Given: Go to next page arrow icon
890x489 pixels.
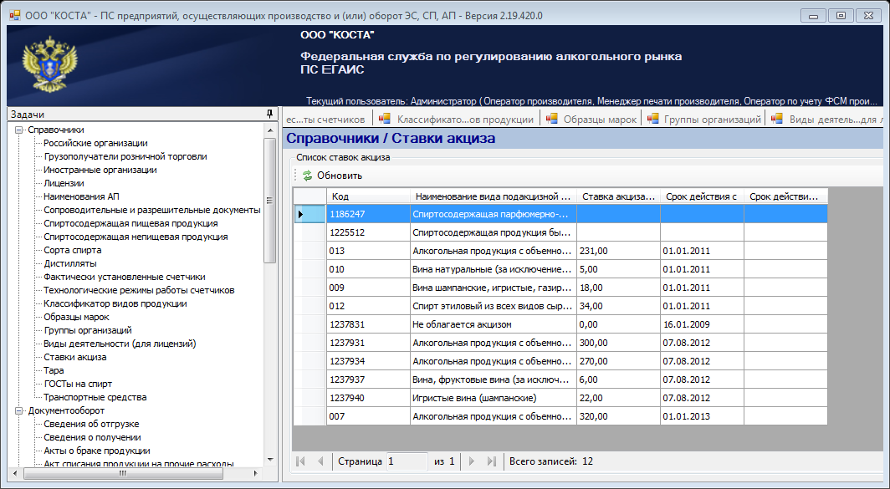Looking at the screenshot, I should pyautogui.click(x=471, y=461).
